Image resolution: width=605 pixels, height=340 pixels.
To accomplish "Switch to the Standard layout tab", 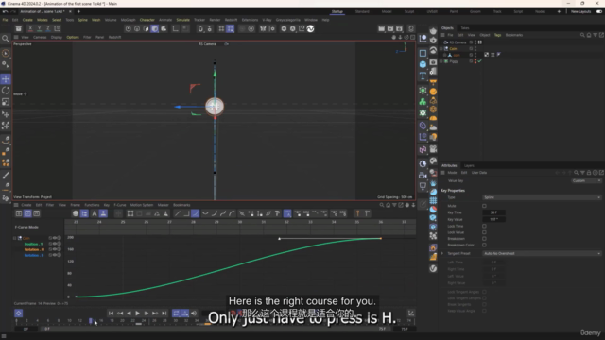I will click(362, 12).
